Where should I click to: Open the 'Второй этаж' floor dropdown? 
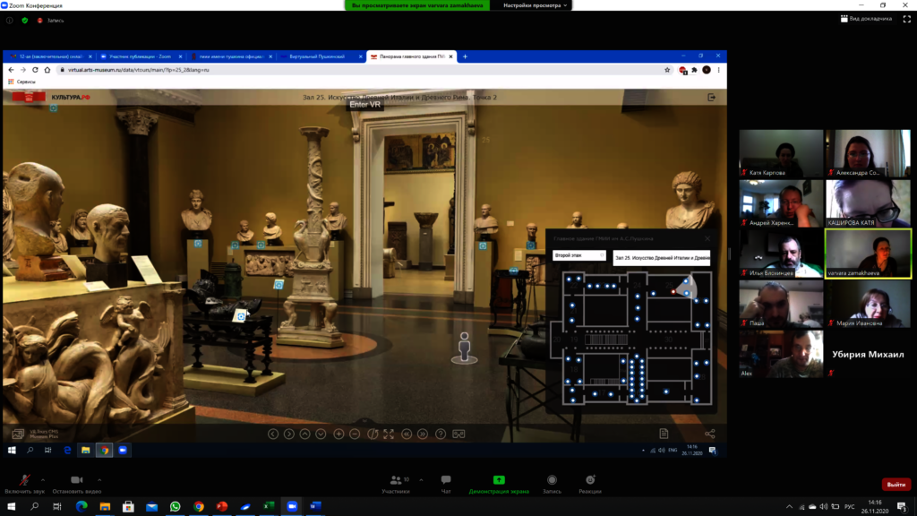pos(579,255)
